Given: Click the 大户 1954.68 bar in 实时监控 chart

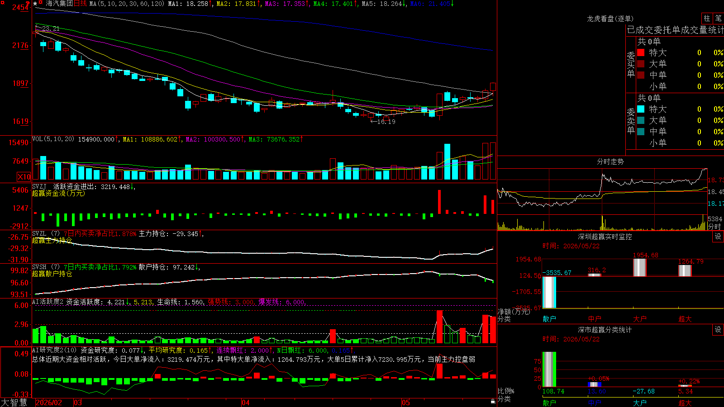Looking at the screenshot, I should pos(640,267).
